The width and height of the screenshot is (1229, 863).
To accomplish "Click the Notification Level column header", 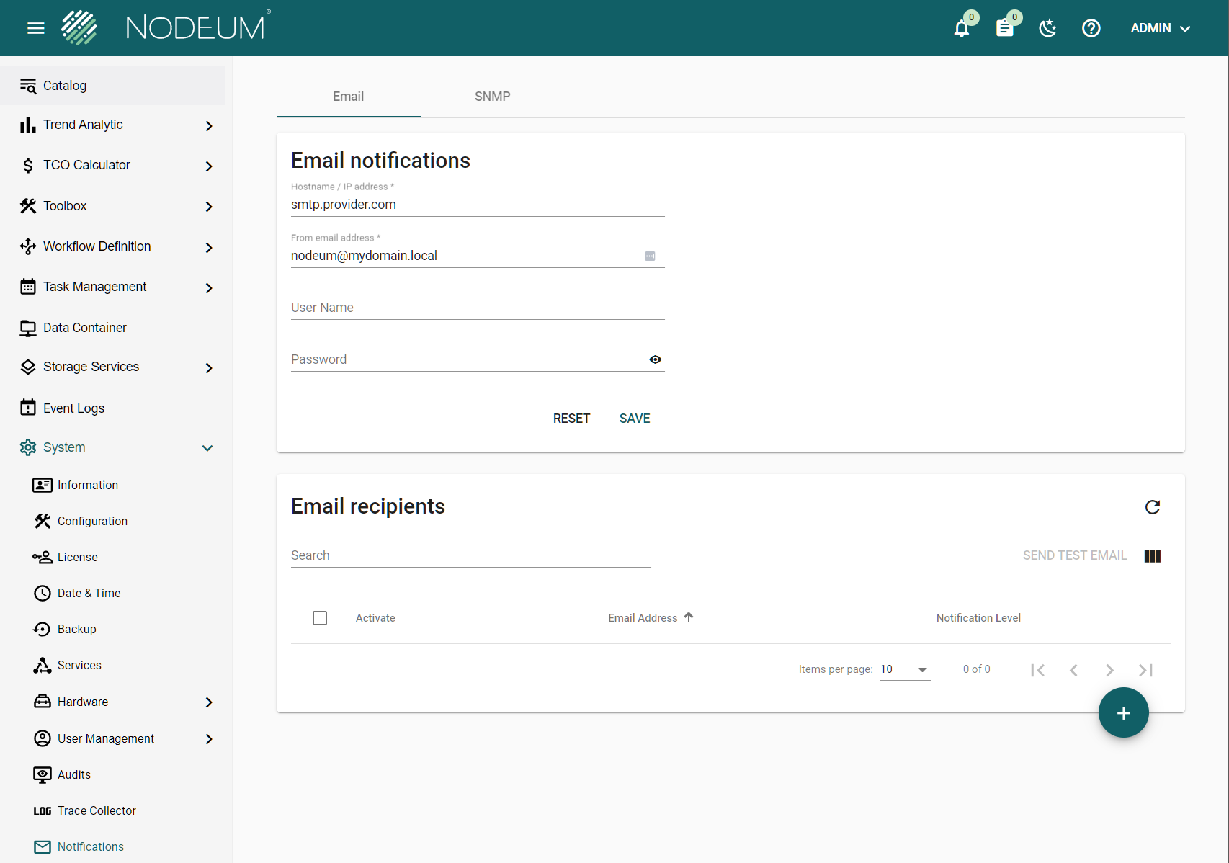I will [978, 618].
